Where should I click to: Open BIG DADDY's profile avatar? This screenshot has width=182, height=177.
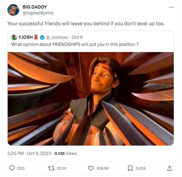(13, 10)
